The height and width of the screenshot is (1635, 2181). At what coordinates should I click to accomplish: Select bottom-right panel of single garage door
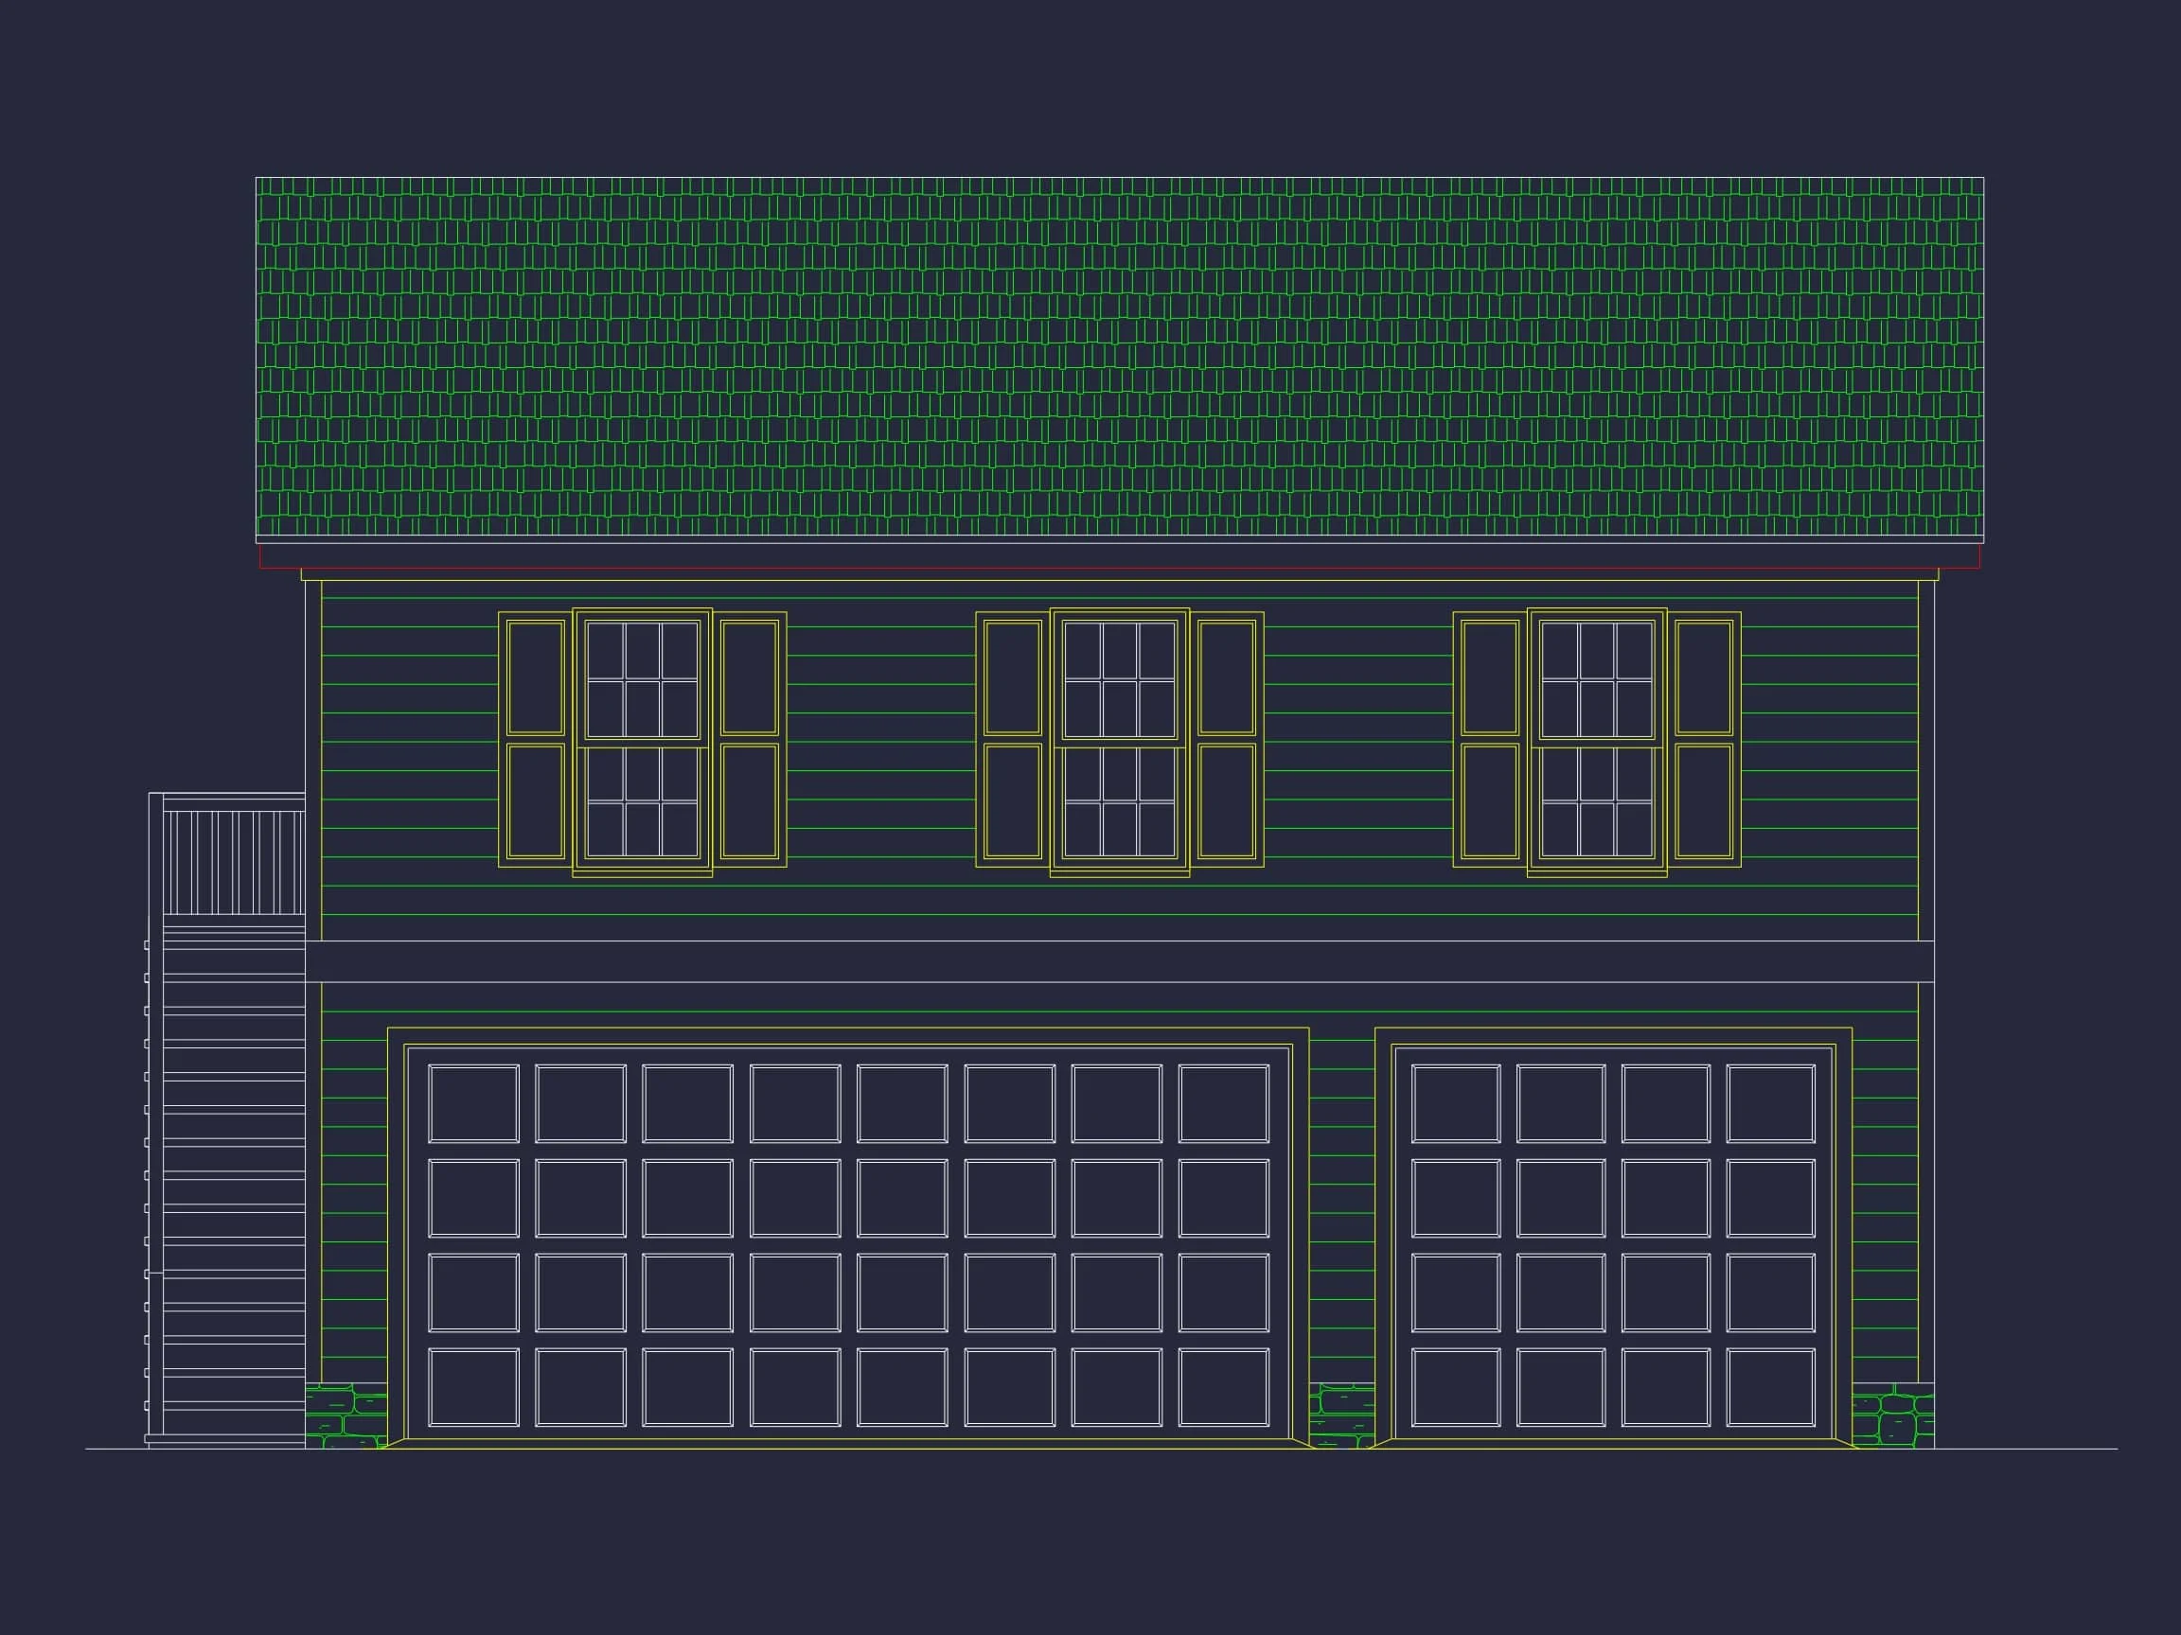coord(1771,1387)
